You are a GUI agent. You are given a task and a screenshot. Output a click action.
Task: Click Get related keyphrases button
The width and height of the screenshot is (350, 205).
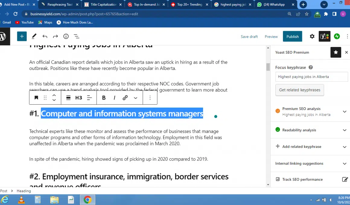click(x=300, y=90)
